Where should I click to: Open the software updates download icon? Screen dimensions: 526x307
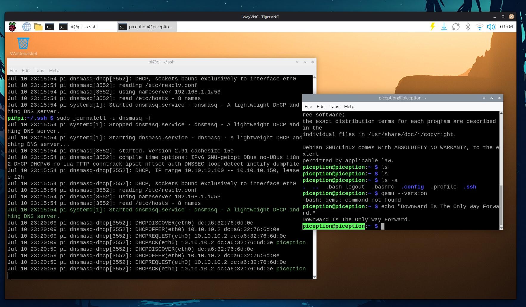(x=444, y=27)
